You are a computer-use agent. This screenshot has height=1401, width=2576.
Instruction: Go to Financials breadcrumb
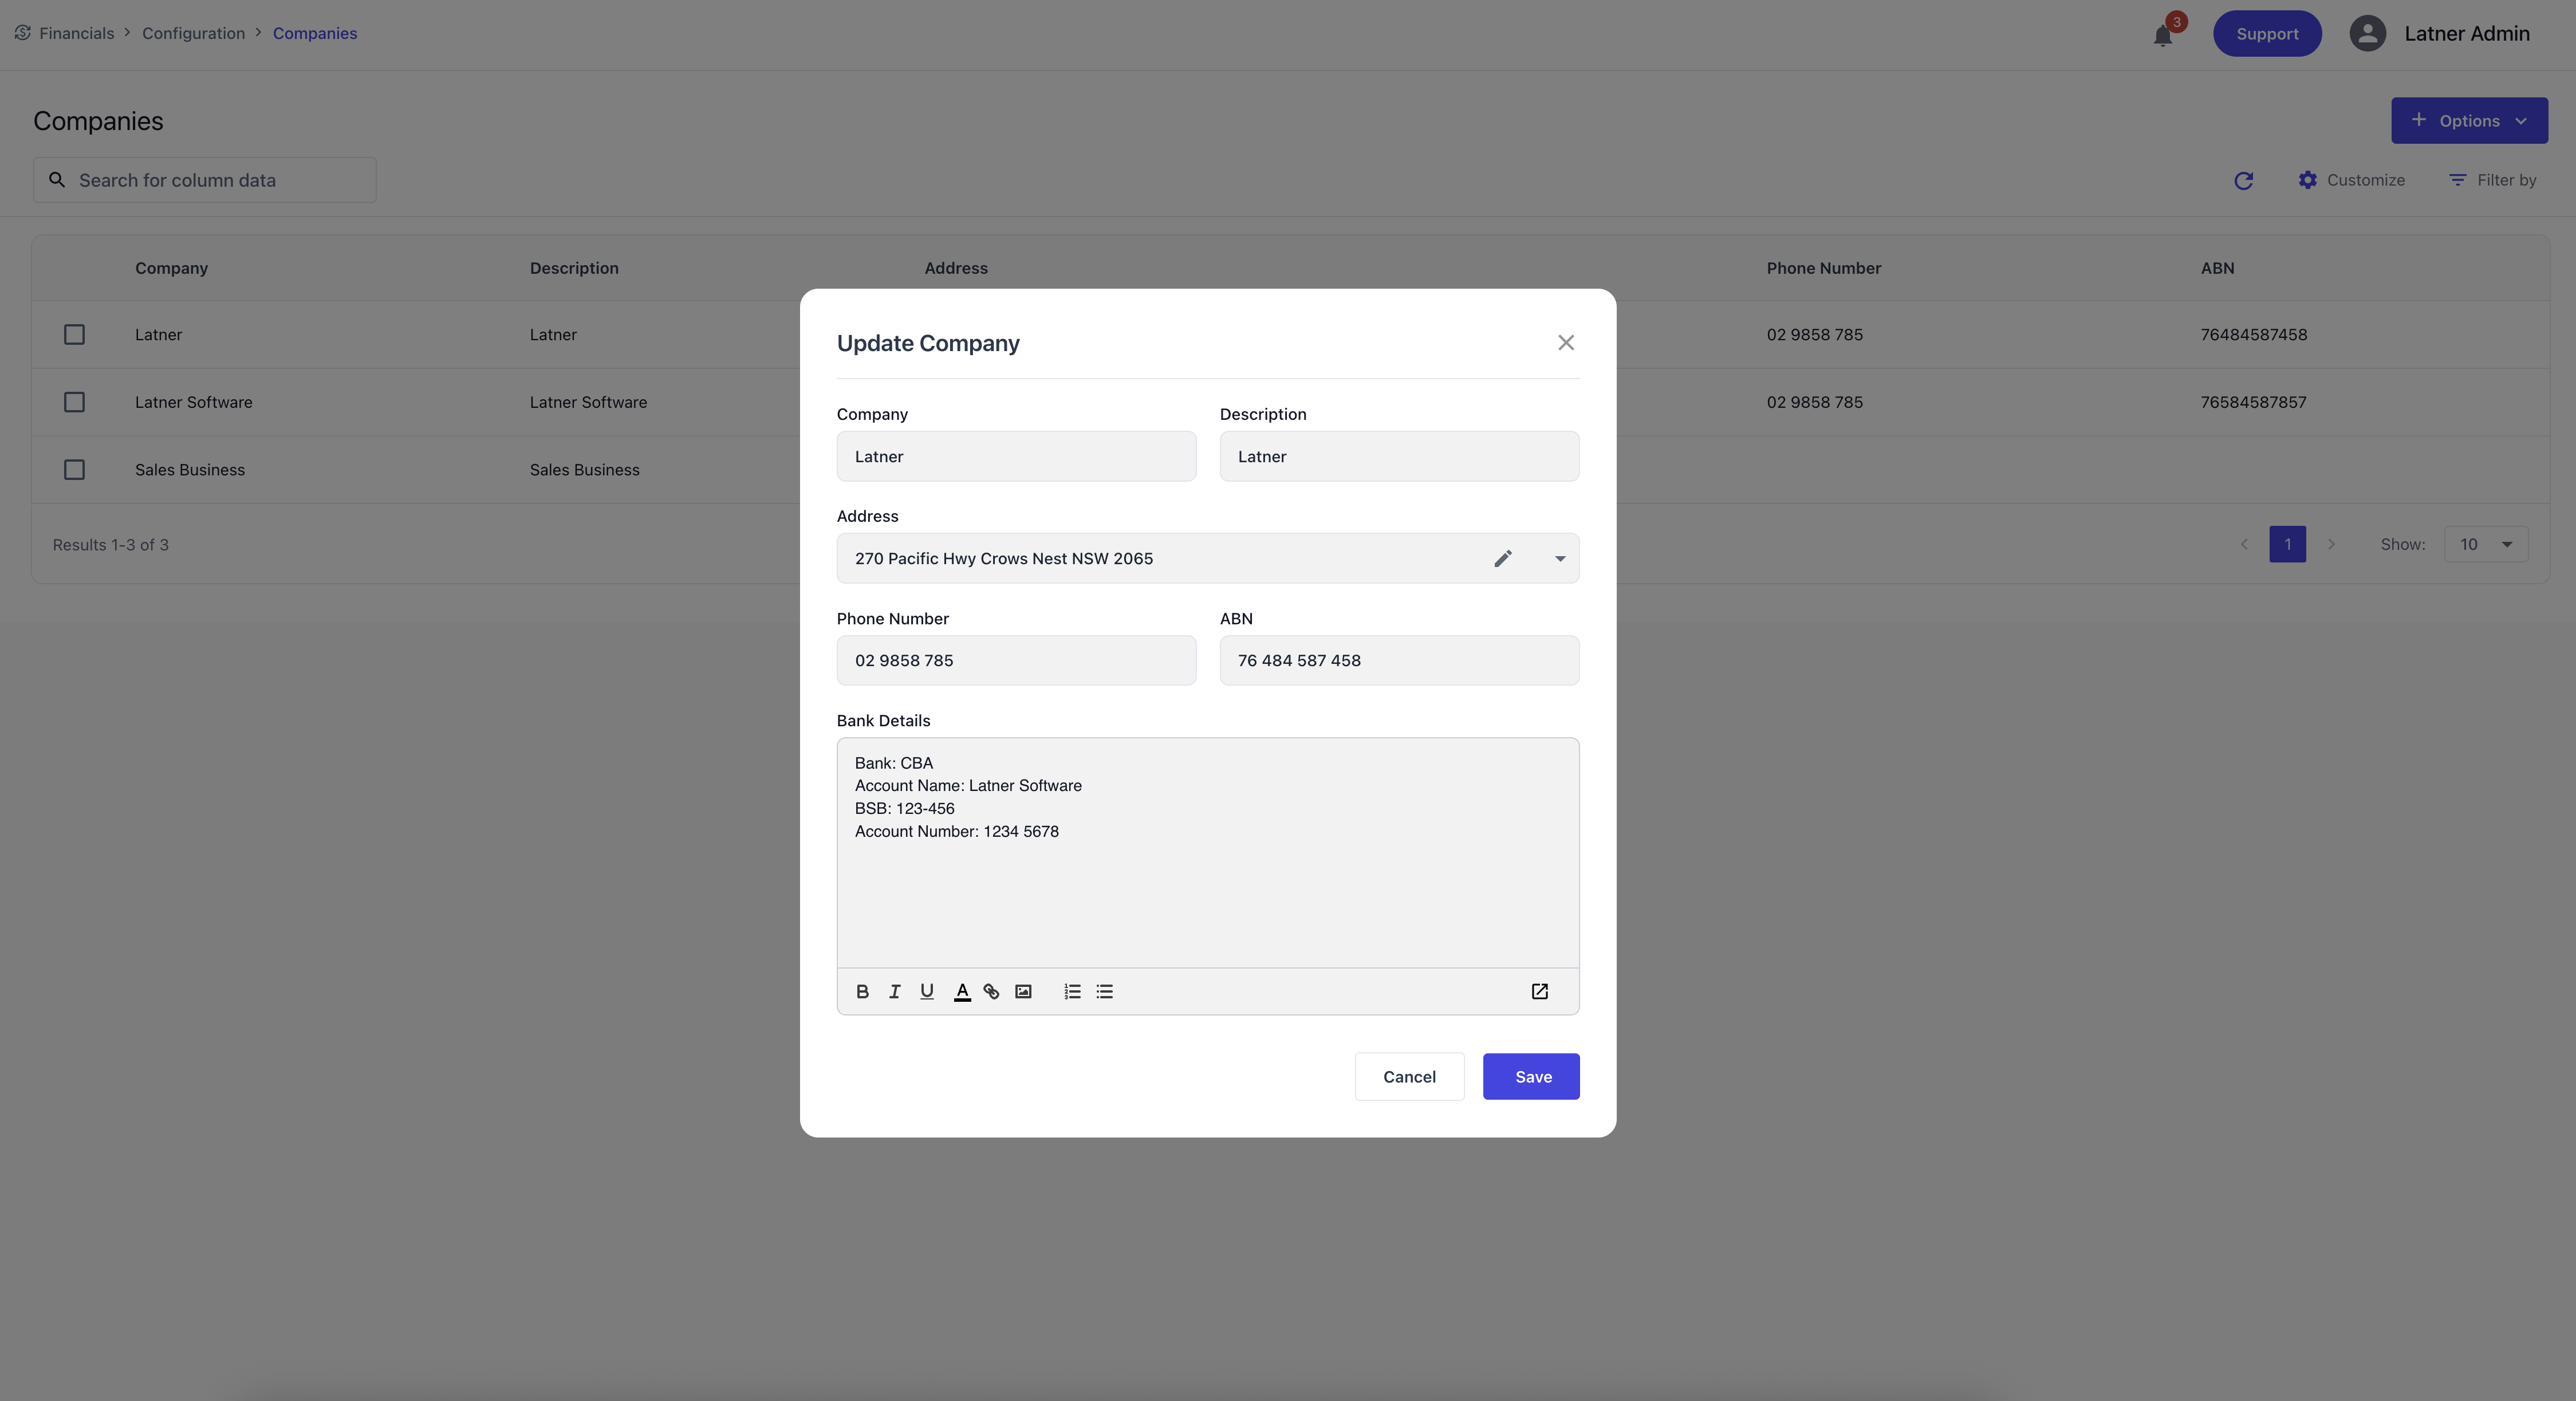(76, 33)
